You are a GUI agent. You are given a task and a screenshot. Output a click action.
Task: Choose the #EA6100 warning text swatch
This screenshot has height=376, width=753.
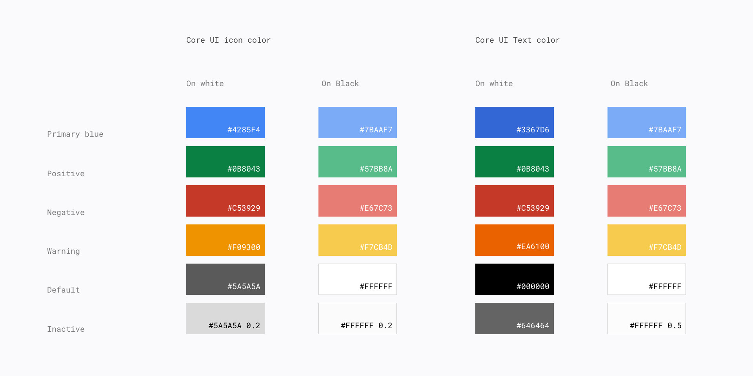coord(515,240)
